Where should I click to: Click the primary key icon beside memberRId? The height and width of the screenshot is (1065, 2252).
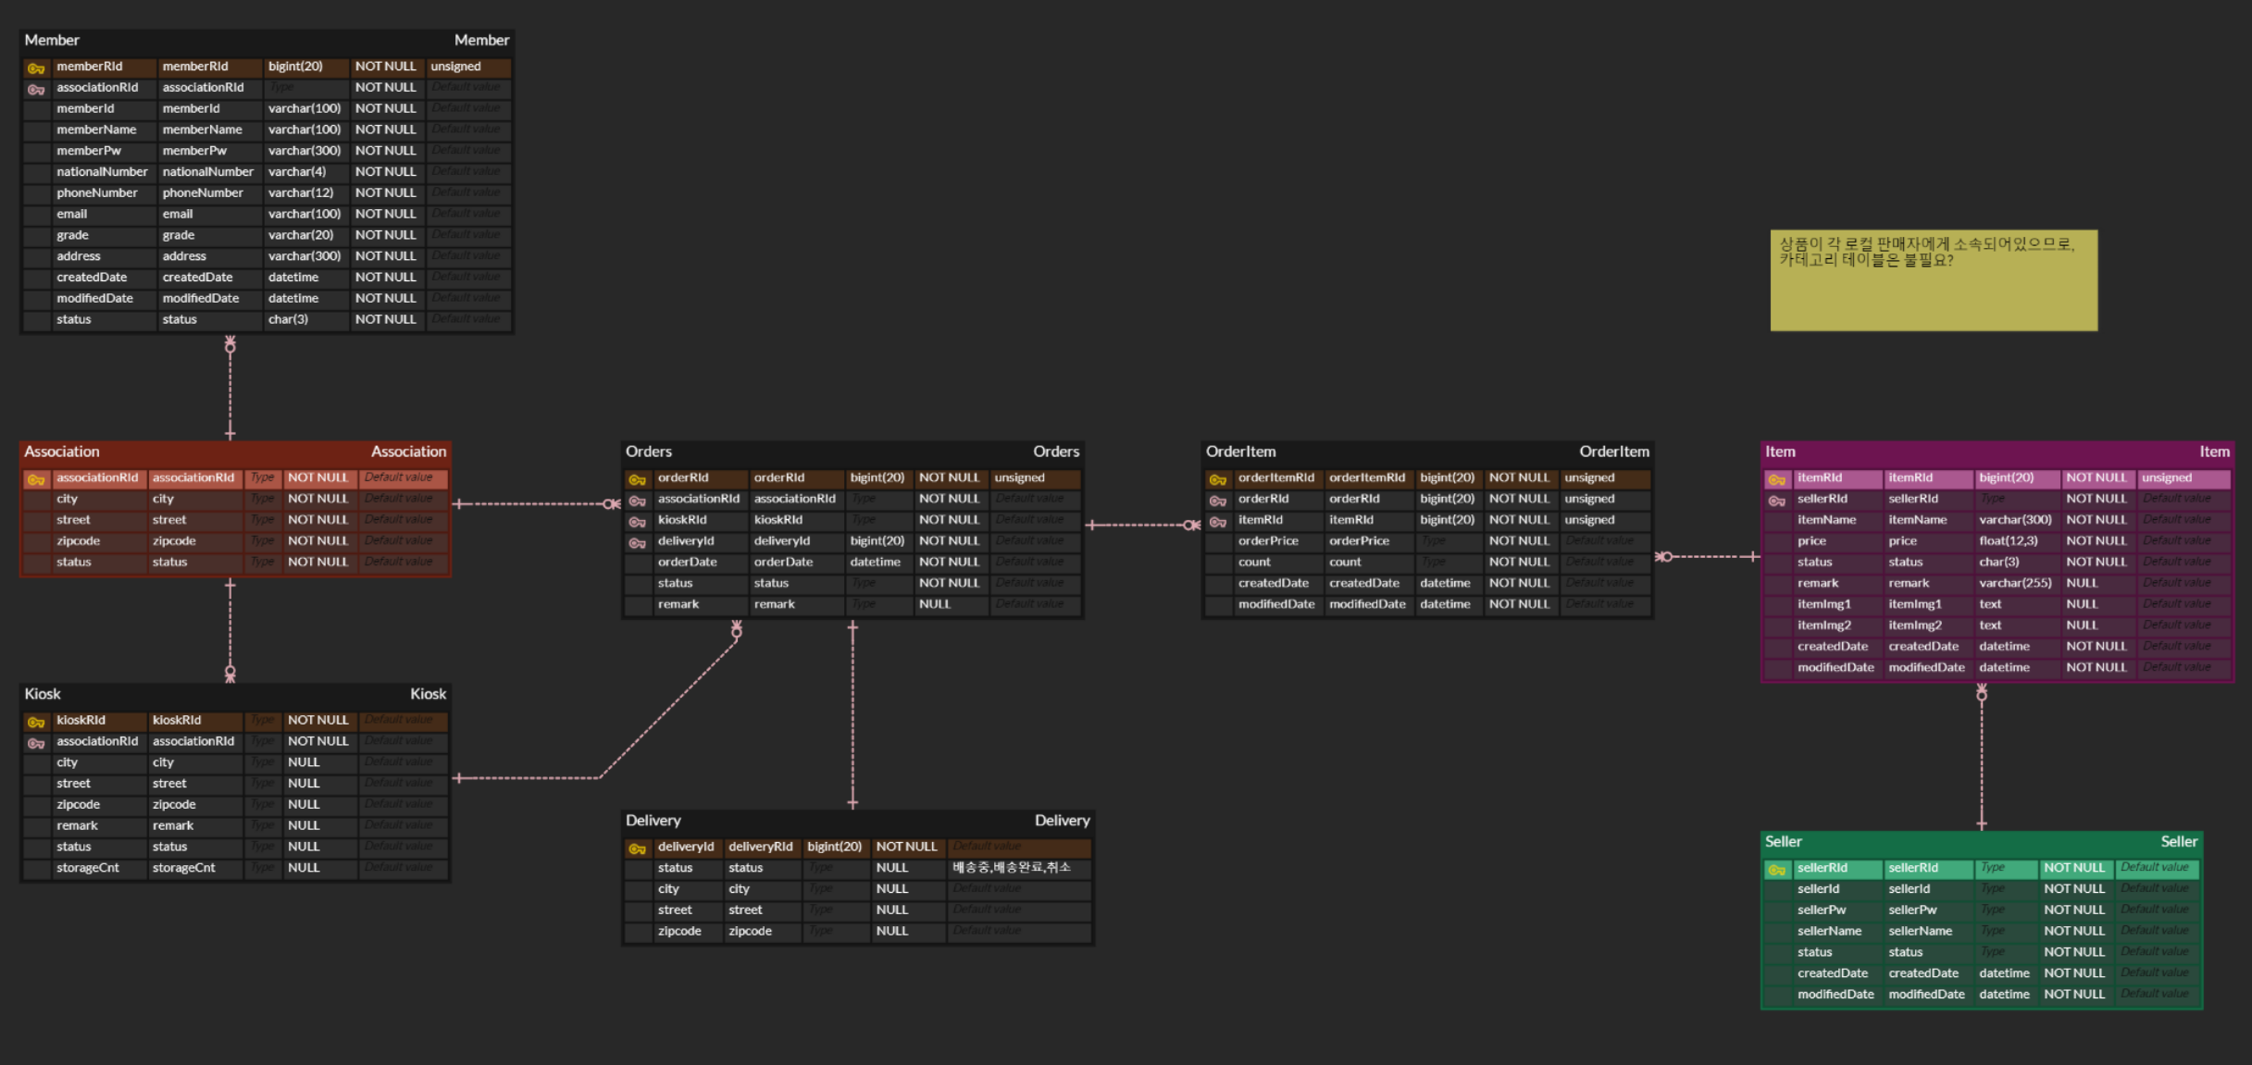pyautogui.click(x=36, y=68)
